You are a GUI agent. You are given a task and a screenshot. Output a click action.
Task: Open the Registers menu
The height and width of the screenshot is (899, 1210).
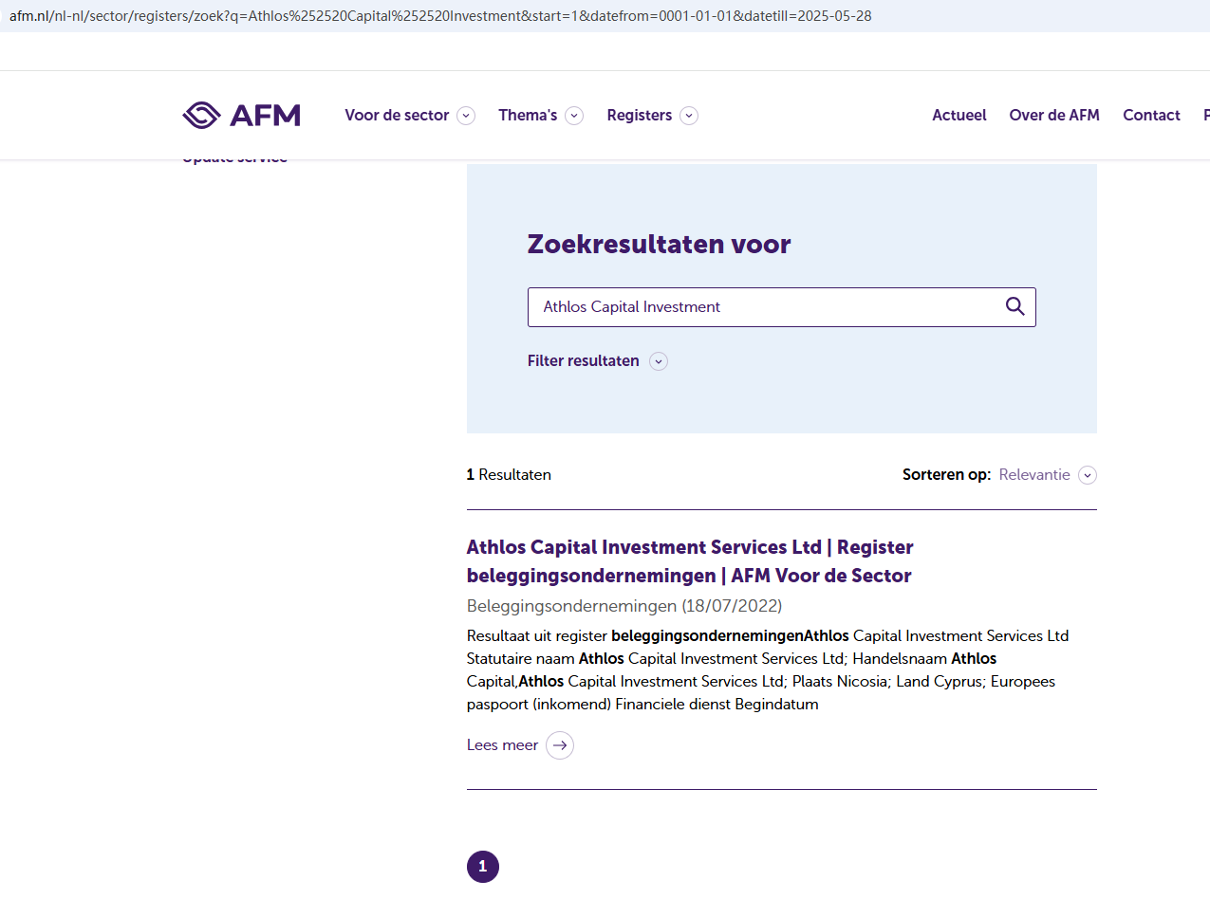coord(640,116)
